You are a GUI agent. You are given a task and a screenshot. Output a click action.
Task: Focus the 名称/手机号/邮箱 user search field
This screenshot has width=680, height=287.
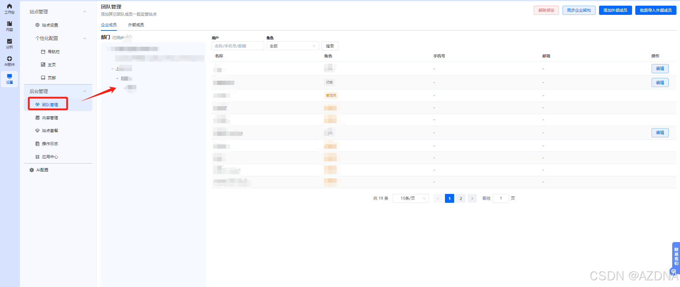pyautogui.click(x=238, y=46)
